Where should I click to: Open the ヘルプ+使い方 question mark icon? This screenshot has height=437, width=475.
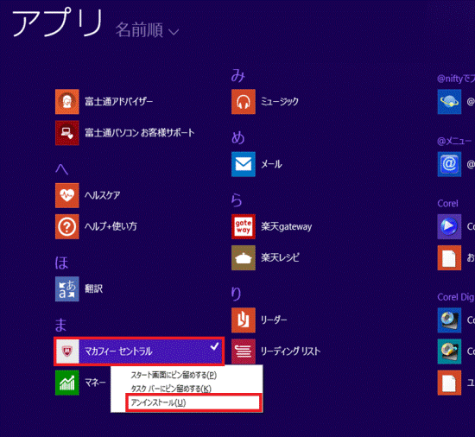tap(67, 226)
